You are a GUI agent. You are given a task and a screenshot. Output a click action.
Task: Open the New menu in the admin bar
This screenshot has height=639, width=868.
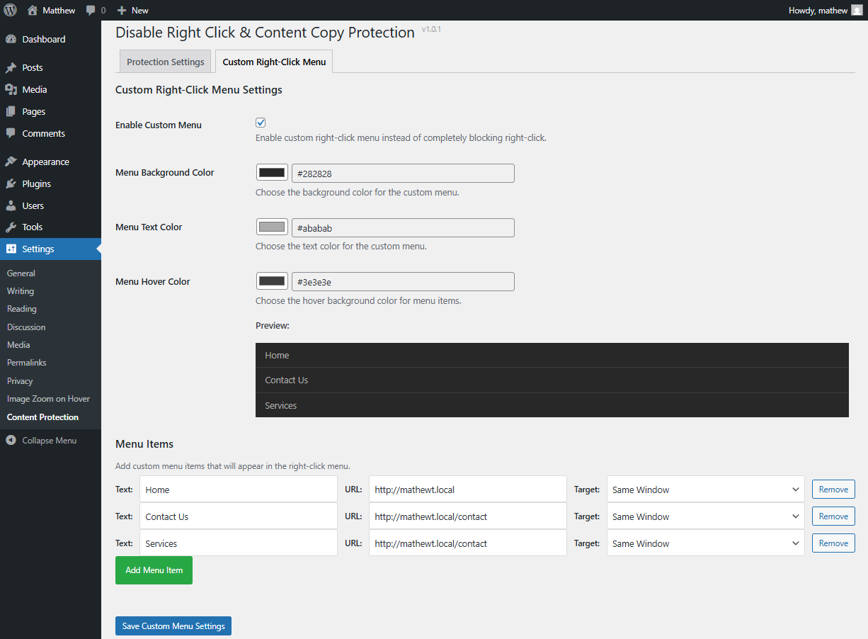click(132, 10)
